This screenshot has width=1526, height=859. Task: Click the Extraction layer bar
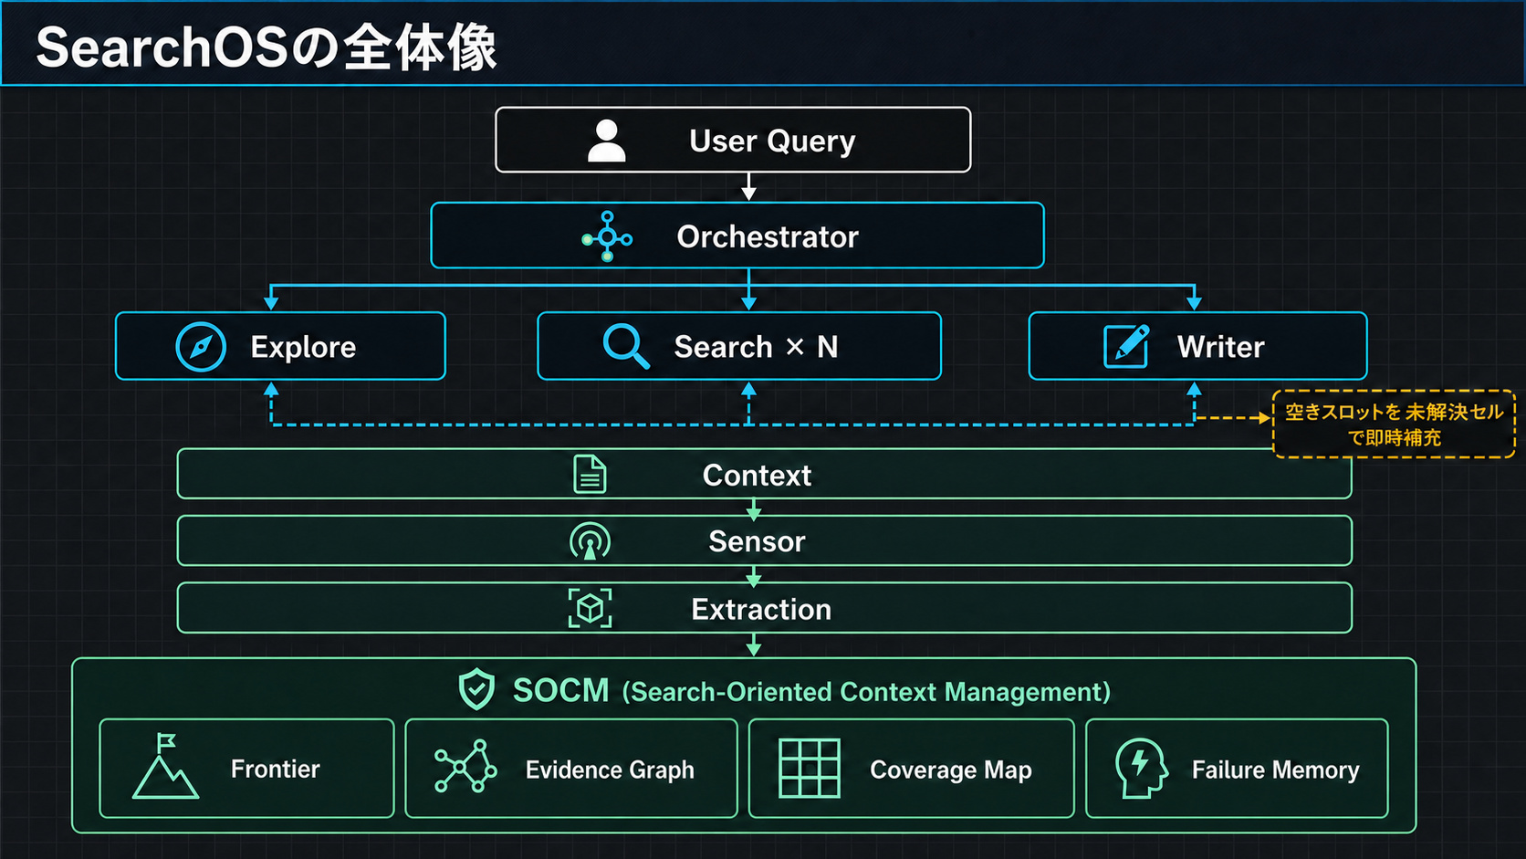click(x=765, y=608)
